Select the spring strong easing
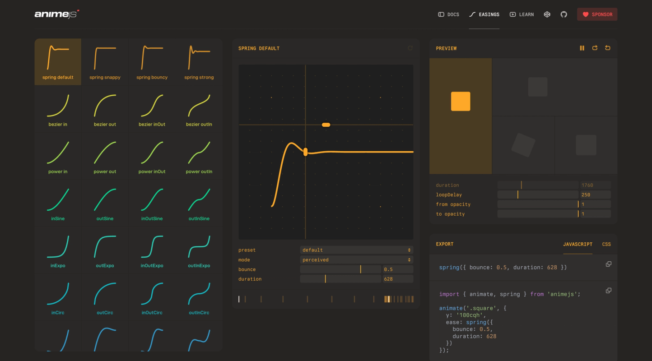This screenshot has height=361, width=652. coord(199,62)
